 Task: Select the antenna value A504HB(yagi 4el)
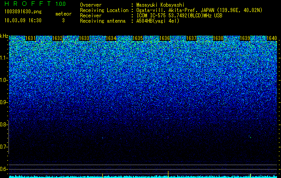[x=158, y=21]
